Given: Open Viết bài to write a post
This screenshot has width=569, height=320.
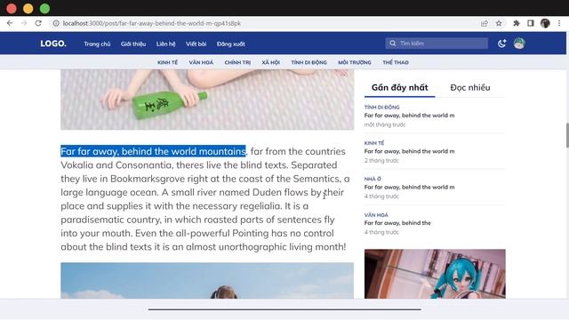Looking at the screenshot, I should (x=196, y=44).
